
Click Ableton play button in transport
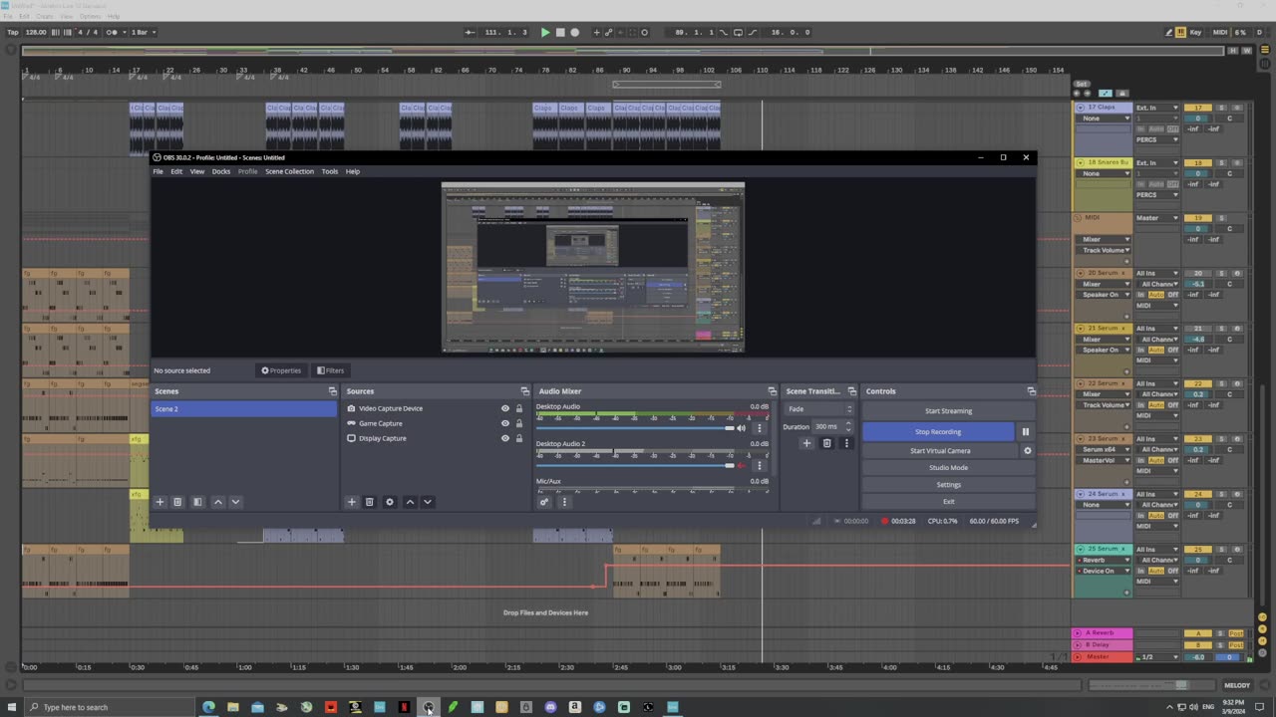545,32
